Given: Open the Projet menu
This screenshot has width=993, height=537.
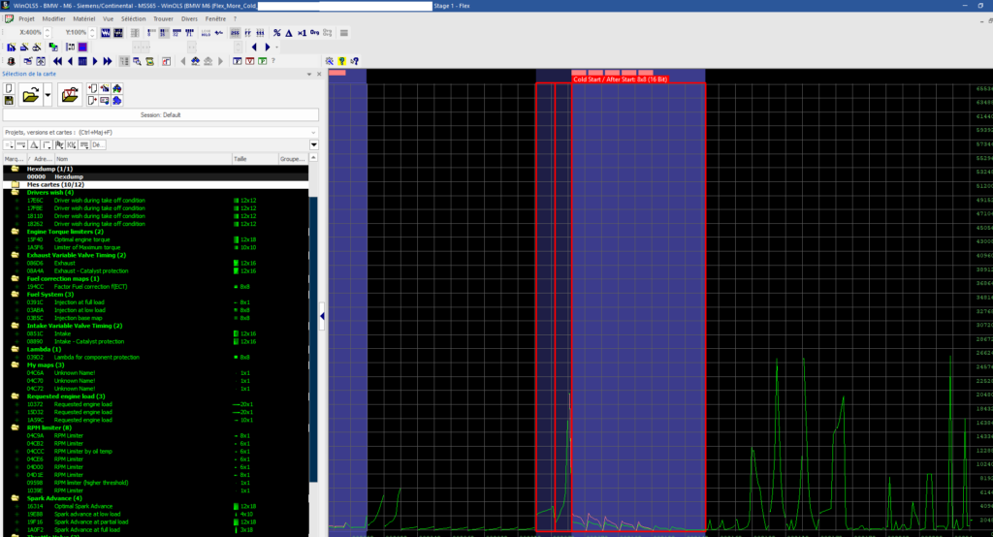Looking at the screenshot, I should coord(26,18).
